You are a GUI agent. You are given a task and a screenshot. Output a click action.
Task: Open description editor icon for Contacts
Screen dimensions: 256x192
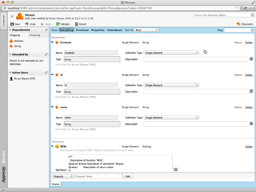point(251,59)
